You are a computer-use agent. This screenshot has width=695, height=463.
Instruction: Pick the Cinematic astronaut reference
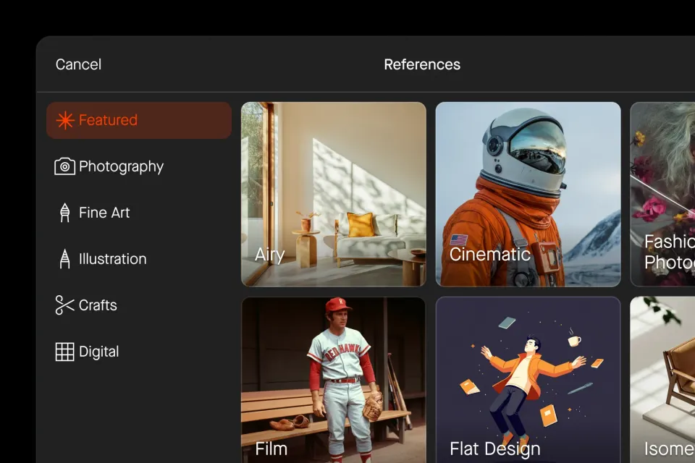[x=528, y=194]
